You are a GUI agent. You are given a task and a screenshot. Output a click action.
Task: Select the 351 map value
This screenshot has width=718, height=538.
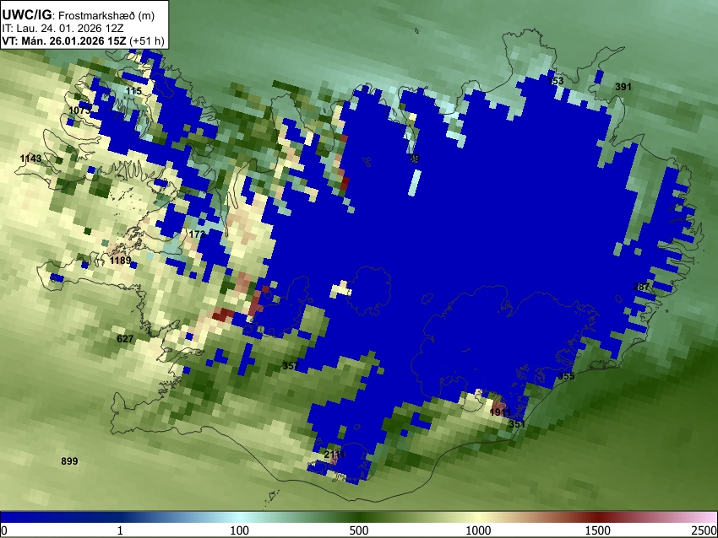click(x=517, y=424)
